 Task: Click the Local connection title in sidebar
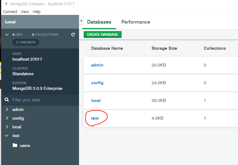(x=10, y=22)
